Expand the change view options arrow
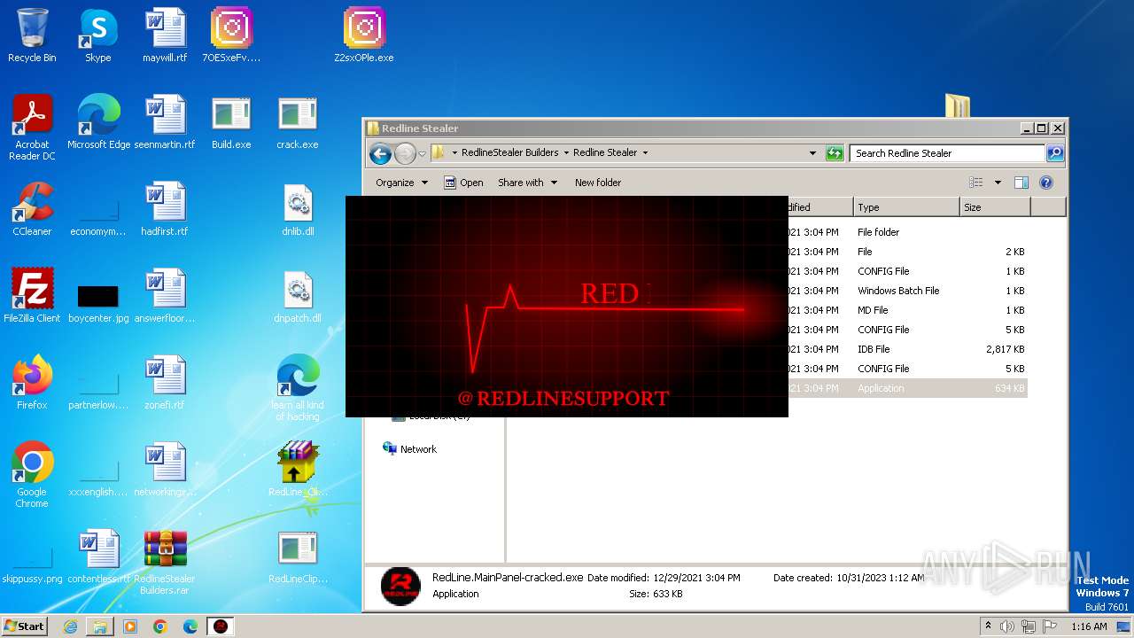 click(x=998, y=183)
